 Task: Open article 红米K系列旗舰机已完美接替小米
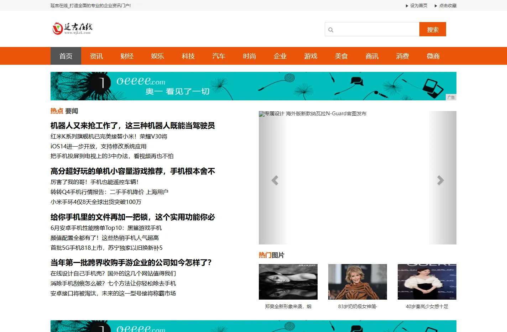[x=109, y=136]
